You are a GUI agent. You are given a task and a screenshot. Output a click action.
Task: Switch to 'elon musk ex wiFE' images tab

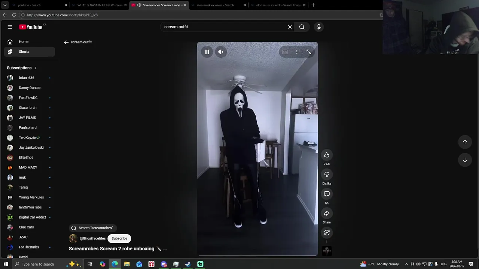(x=278, y=5)
